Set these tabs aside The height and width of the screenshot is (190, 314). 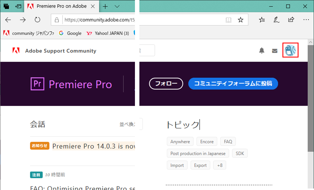coord(18,6)
